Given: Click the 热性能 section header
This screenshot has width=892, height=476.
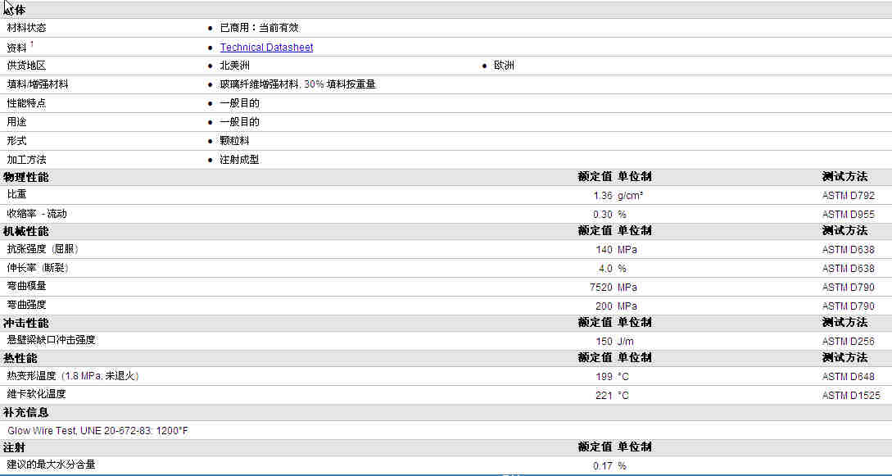Looking at the screenshot, I should point(20,358).
